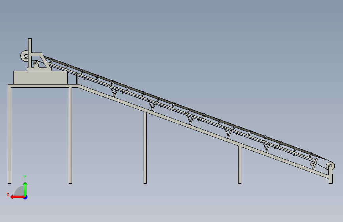Click the green Y axis arrow of triad

click(x=25, y=189)
